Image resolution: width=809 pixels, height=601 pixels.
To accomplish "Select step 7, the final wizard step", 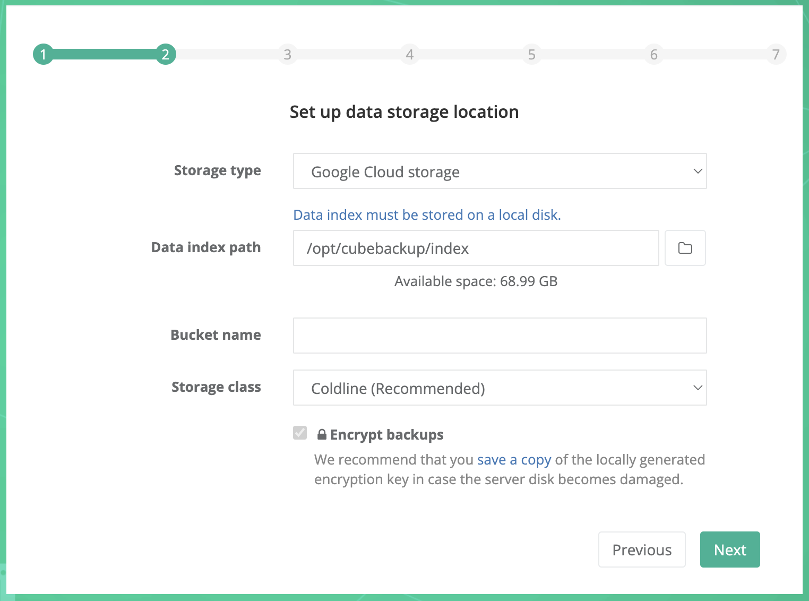I will tap(776, 54).
